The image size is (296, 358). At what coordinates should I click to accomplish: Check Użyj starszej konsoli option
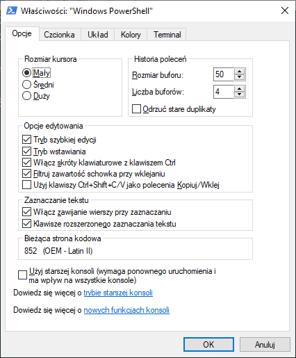[22, 275]
